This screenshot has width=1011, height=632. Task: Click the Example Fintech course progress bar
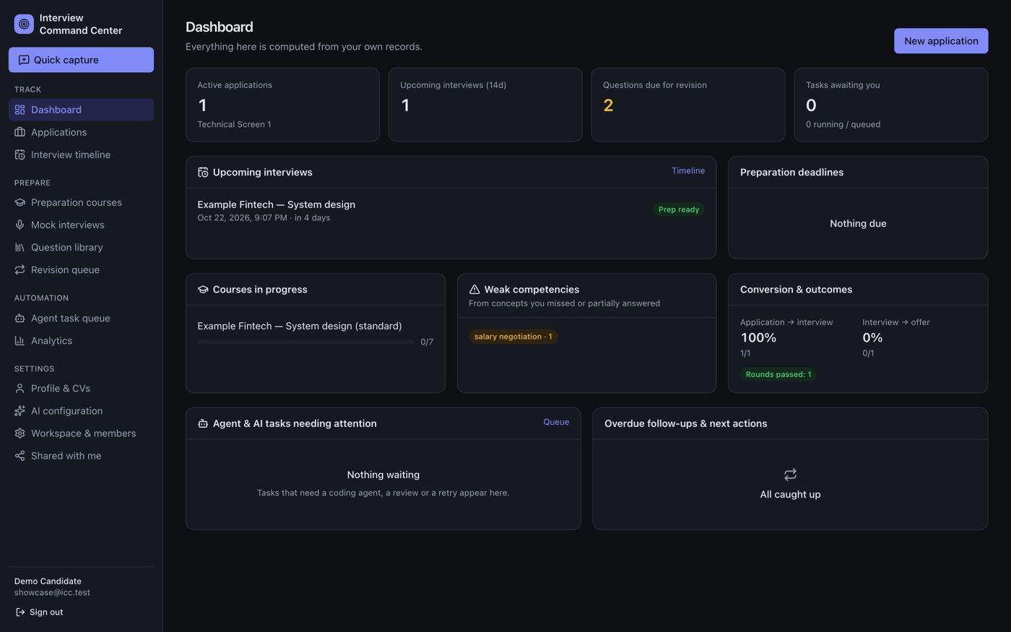click(306, 342)
